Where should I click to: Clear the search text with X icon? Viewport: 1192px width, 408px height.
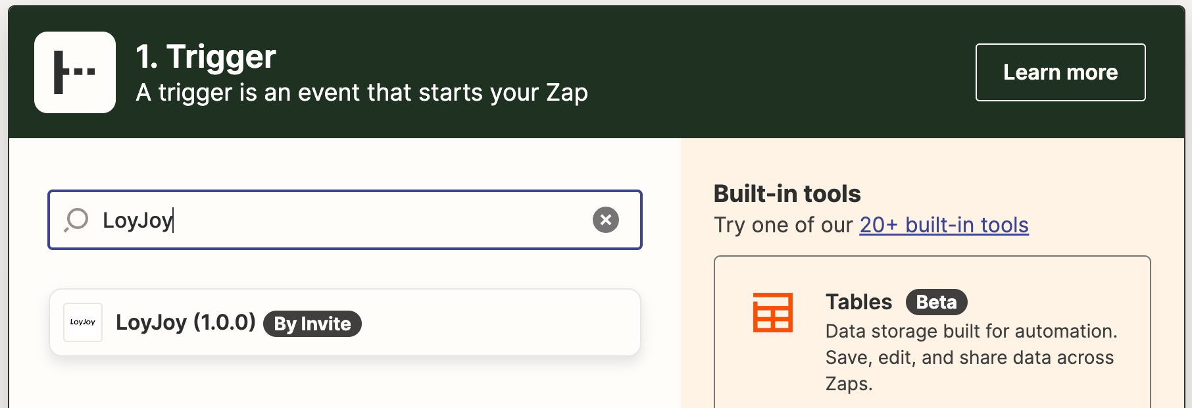605,220
